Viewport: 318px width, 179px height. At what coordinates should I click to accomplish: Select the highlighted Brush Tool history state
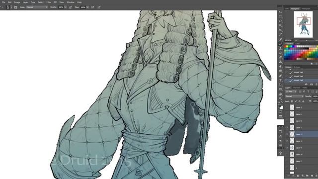pyautogui.click(x=302, y=80)
